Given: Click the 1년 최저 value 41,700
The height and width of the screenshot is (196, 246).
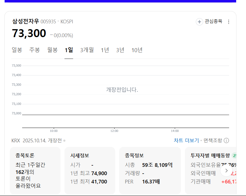Looking at the screenshot, I should 99,182.
